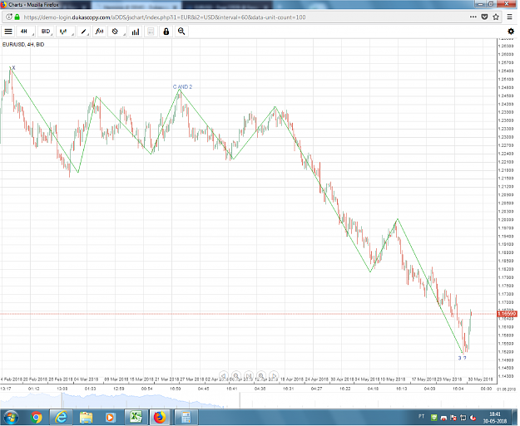Click the greyed-out calculator icon in chart toolbar
This screenshot has width=520, height=426.
click(151, 32)
